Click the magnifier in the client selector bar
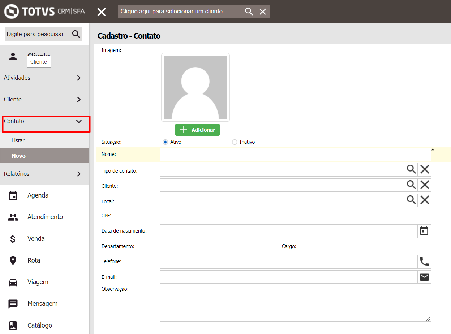This screenshot has width=451, height=334. [x=249, y=12]
